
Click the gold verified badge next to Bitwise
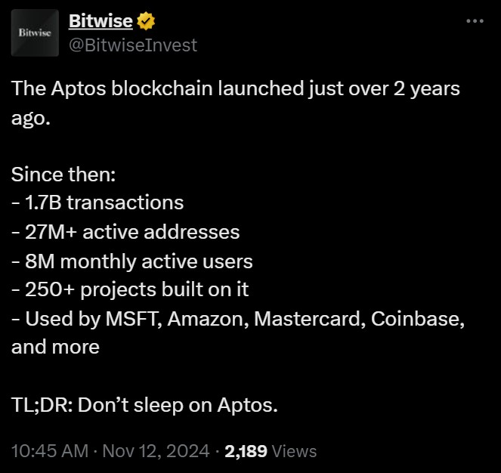click(146, 20)
